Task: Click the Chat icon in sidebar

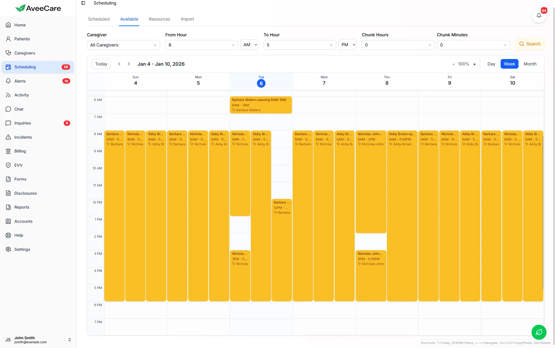Action: tap(9, 109)
